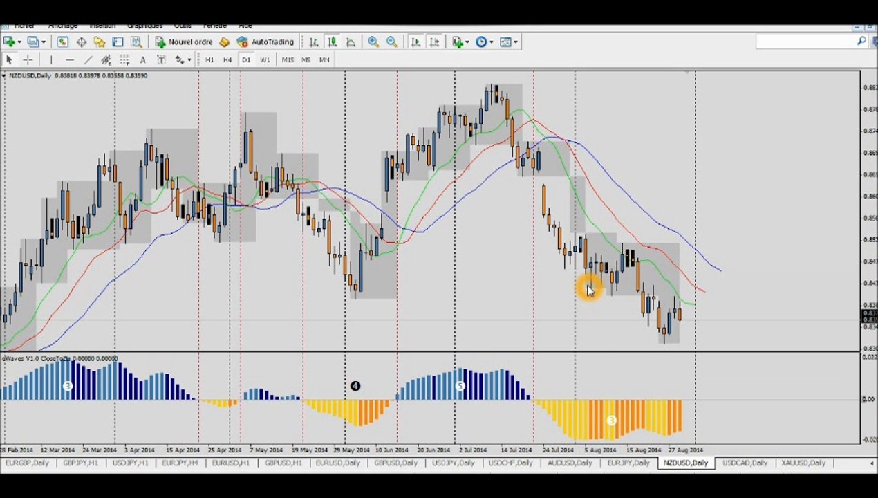The height and width of the screenshot is (498, 878).
Task: Zoom out on the chart
Action: click(x=391, y=42)
